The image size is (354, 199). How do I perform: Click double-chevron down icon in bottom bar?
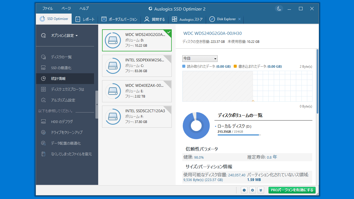click(x=261, y=190)
